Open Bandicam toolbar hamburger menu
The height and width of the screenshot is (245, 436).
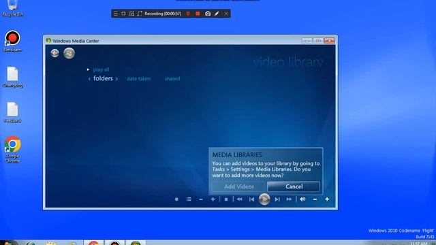click(x=115, y=14)
